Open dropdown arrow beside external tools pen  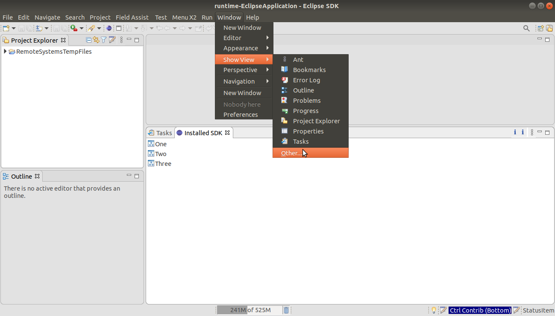click(99, 28)
